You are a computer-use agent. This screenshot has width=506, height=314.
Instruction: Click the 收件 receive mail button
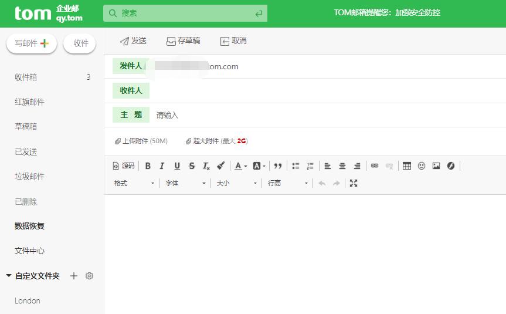coord(80,43)
